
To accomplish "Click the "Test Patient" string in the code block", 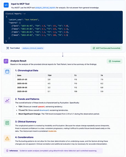I will (31, 20).
